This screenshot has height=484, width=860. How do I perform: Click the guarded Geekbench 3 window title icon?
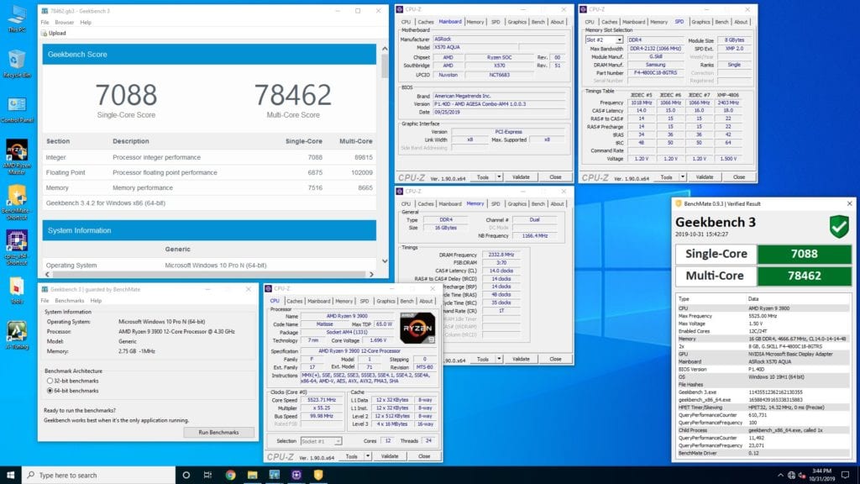[45, 289]
